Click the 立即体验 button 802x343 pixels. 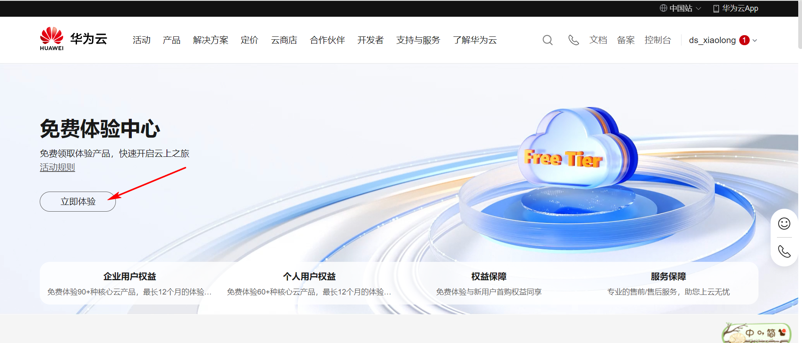[x=78, y=202]
